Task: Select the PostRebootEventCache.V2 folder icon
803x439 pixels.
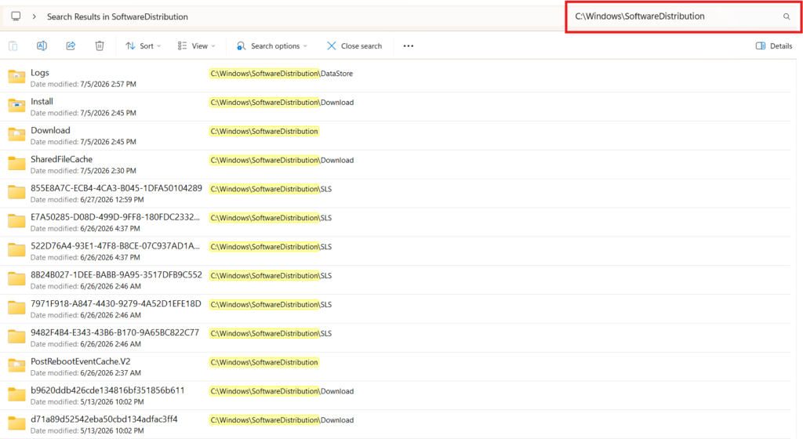Action: click(16, 366)
